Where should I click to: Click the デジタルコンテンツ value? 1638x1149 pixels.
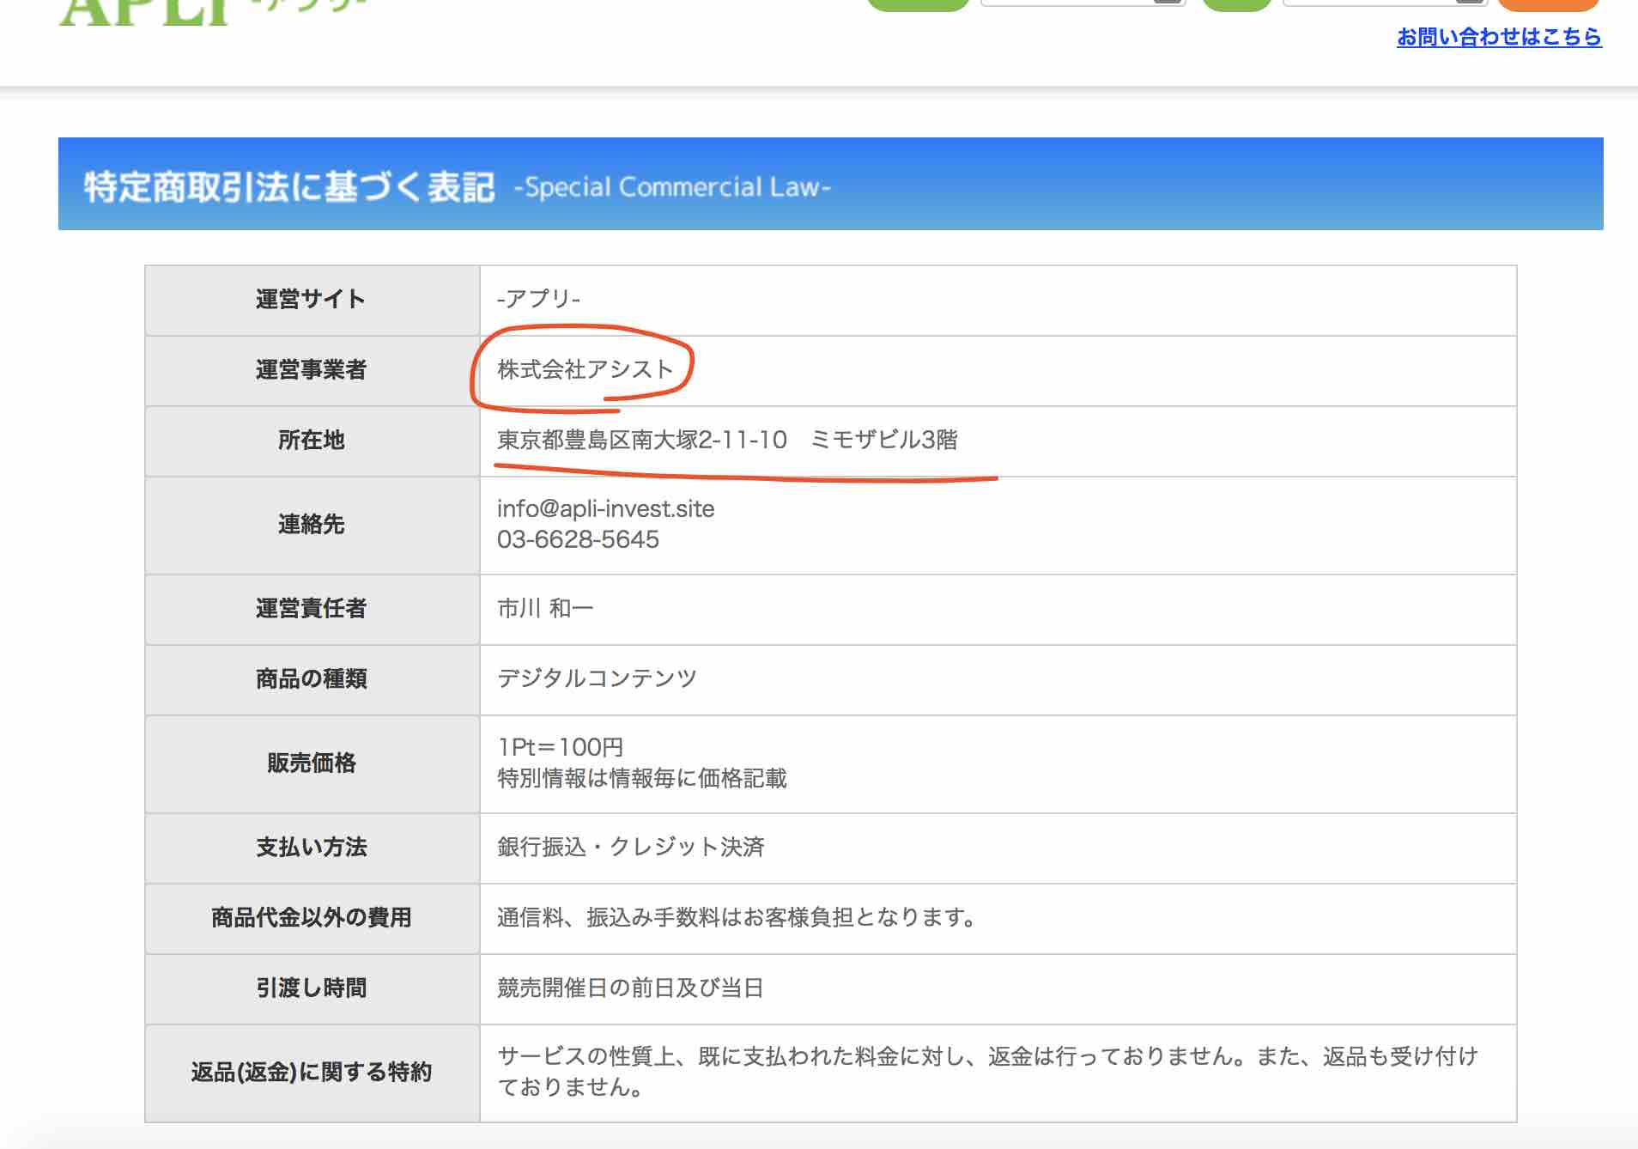[x=597, y=678]
